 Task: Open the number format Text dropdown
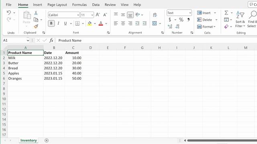click(190, 13)
